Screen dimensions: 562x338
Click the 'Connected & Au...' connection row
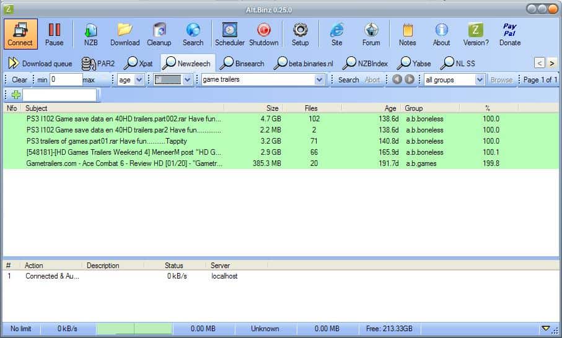point(281,276)
